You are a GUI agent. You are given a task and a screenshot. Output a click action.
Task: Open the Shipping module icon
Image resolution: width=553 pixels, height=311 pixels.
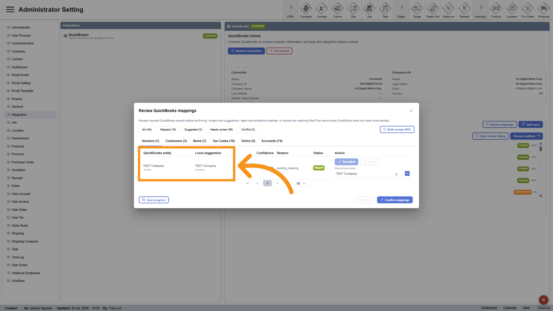pyautogui.click(x=543, y=10)
